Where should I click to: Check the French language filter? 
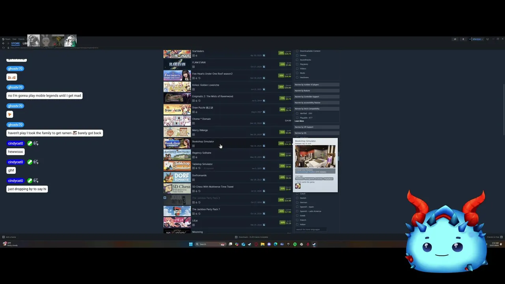point(297,220)
